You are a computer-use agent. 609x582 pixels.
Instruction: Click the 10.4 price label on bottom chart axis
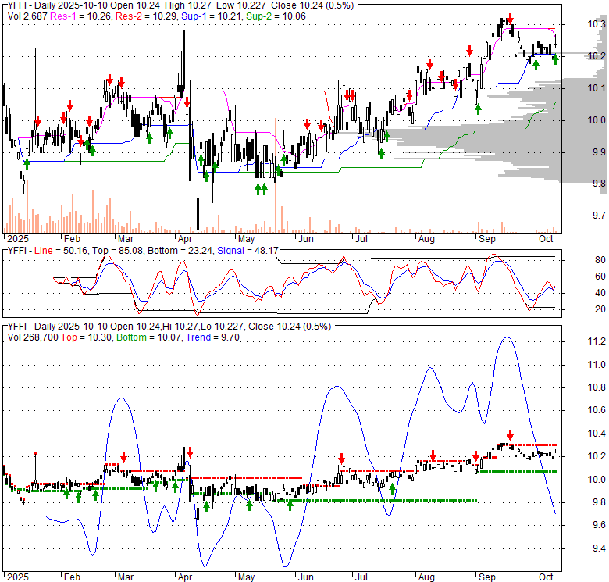tap(597, 434)
